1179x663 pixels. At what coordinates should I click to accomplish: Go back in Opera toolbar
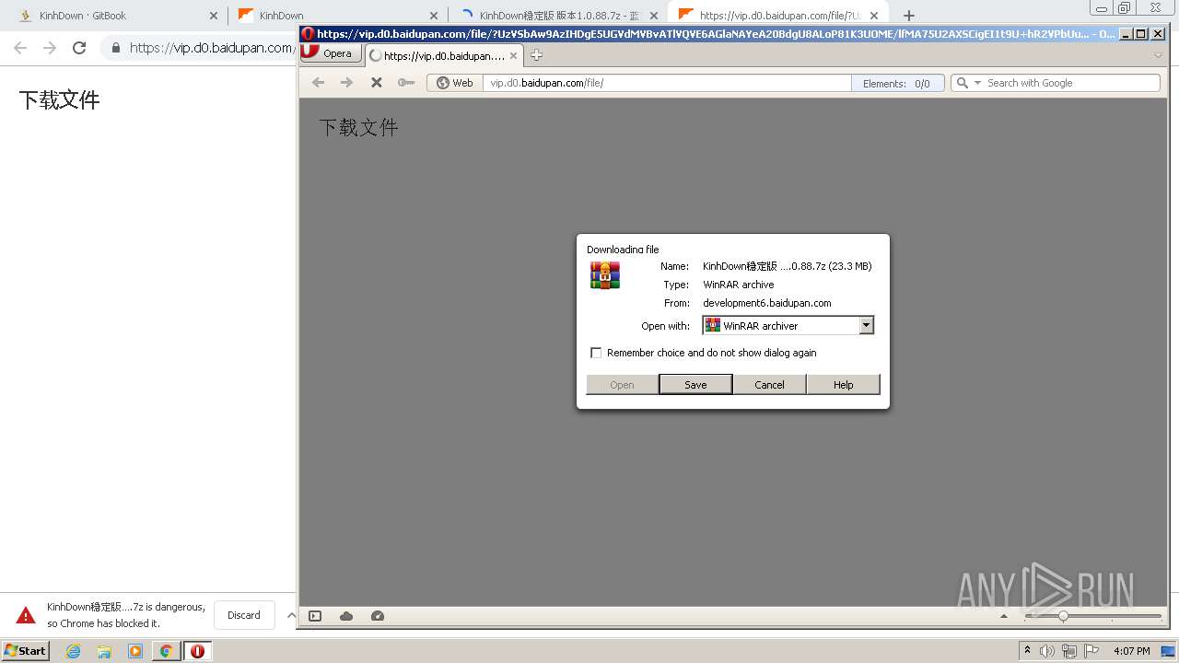click(318, 83)
